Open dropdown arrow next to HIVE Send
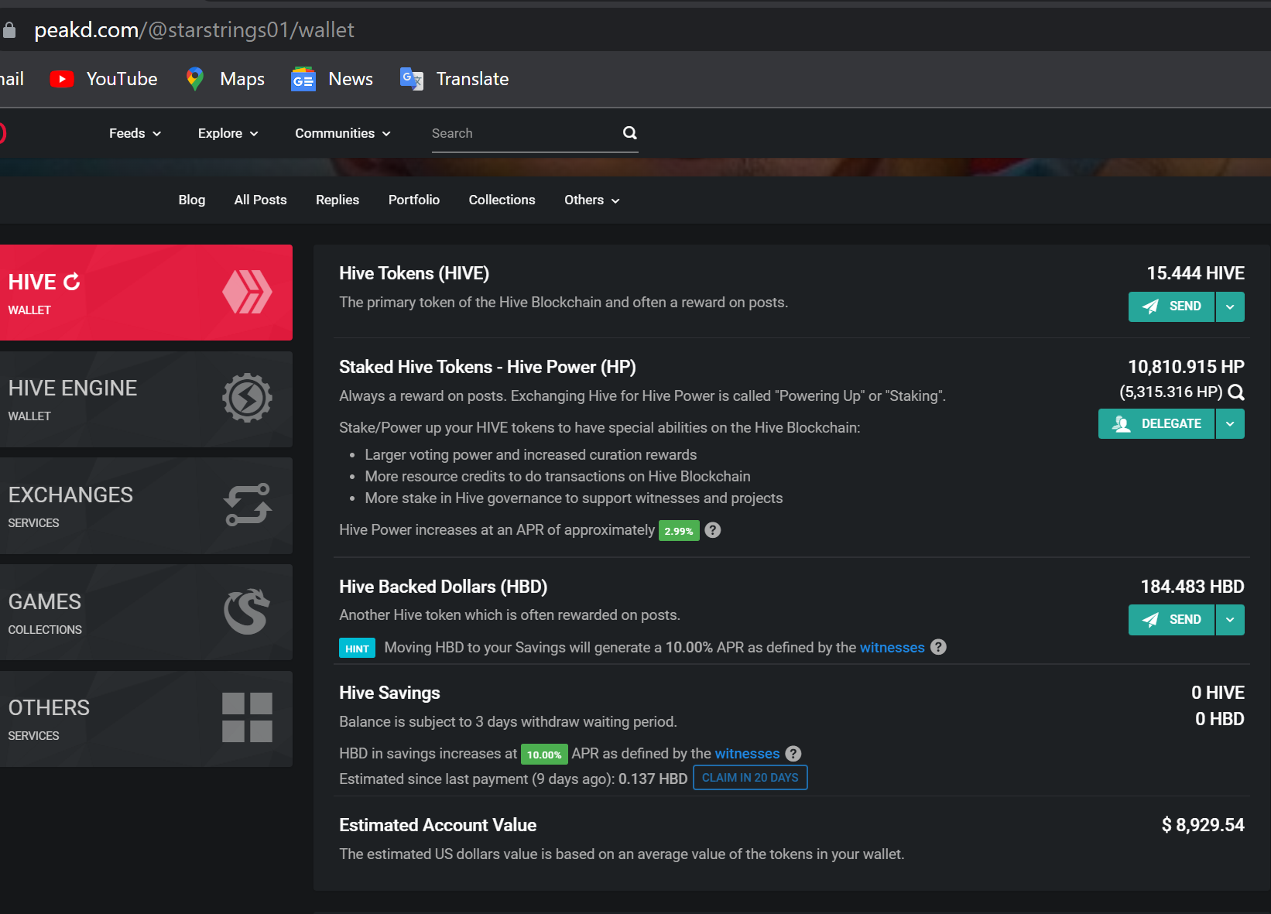The height and width of the screenshot is (914, 1271). click(1230, 306)
